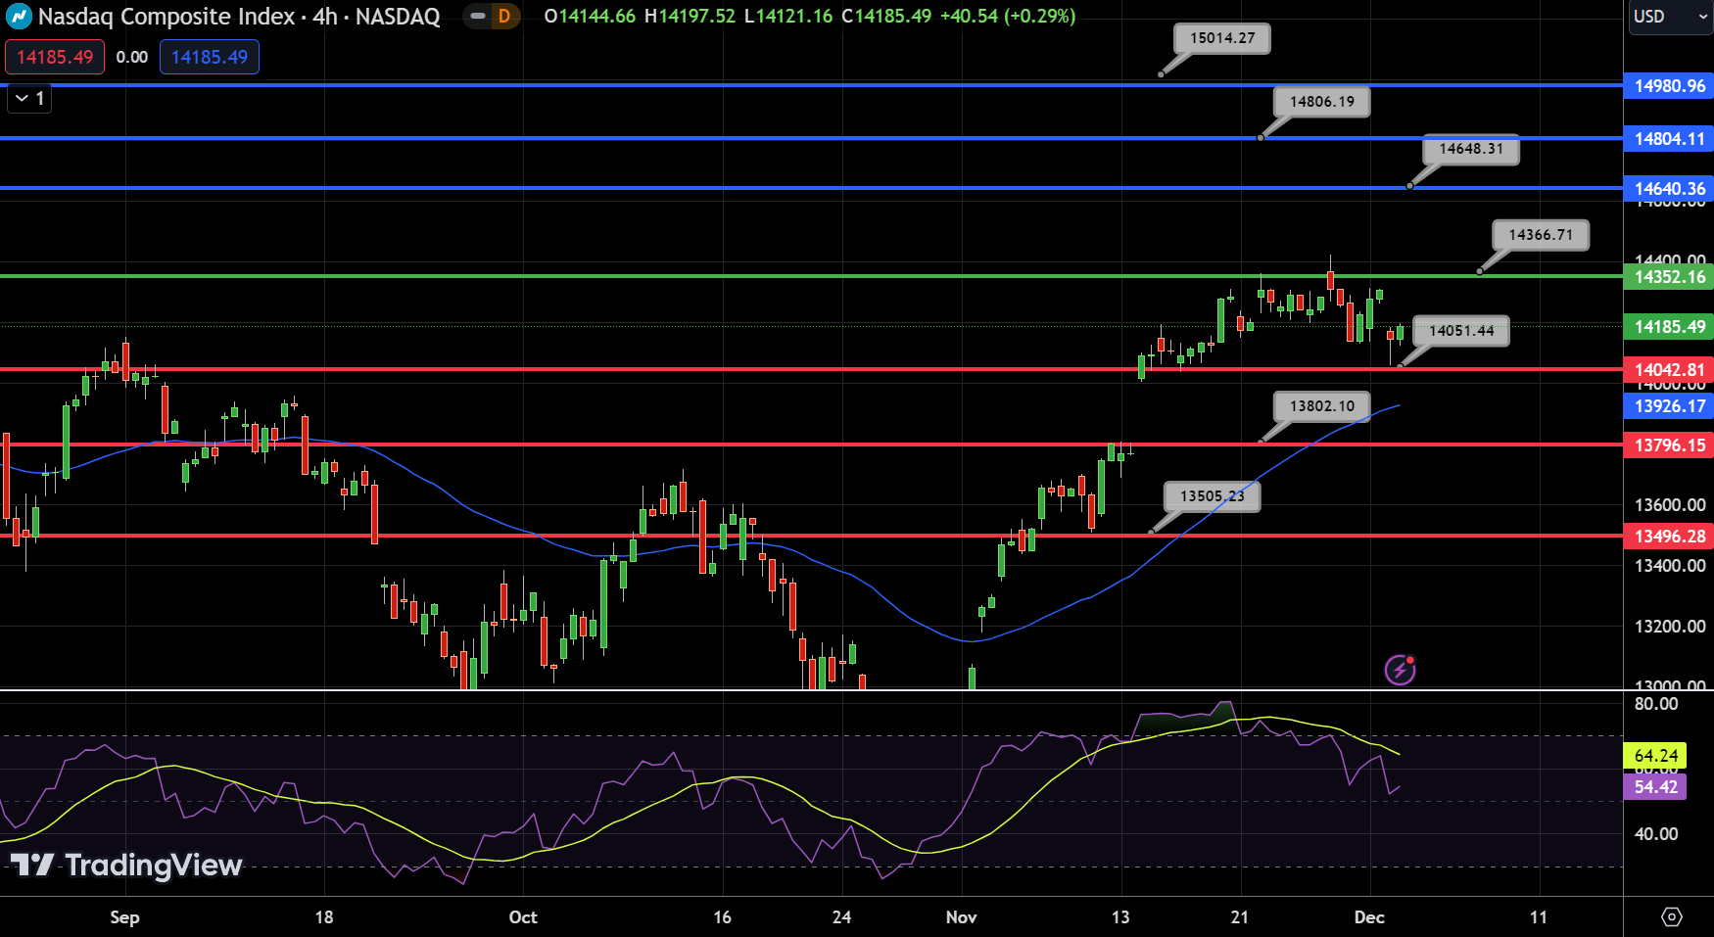Click the 14804.11 blue price axis label
Image resolution: width=1714 pixels, height=937 pixels.
(x=1669, y=139)
